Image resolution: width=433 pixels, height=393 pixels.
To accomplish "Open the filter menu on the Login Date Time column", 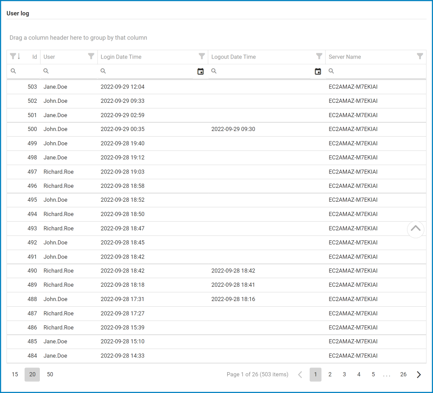I will (202, 56).
